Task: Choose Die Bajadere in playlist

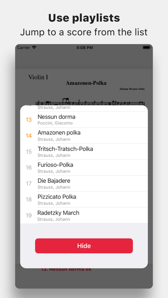Action: 84,183
